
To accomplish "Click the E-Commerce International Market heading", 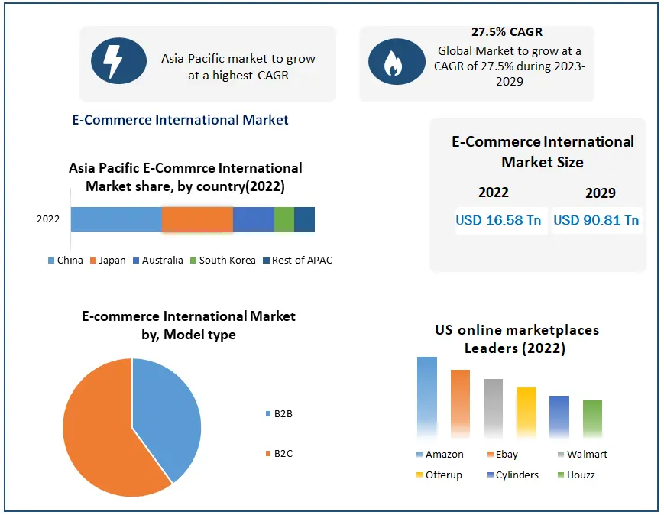I will click(x=180, y=120).
